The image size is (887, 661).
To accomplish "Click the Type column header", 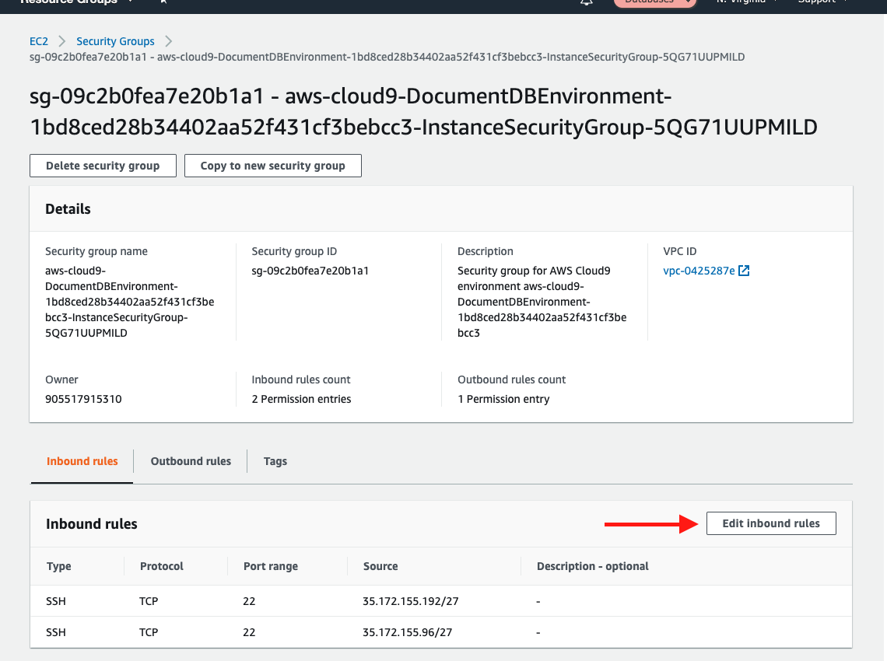I will (59, 566).
